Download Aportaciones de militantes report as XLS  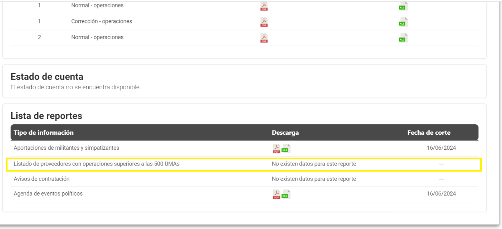[286, 148]
